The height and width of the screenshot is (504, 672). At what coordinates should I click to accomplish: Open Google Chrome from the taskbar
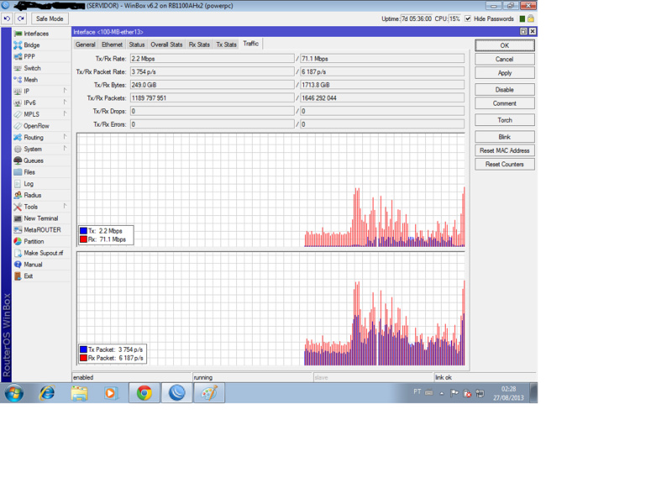coord(144,392)
